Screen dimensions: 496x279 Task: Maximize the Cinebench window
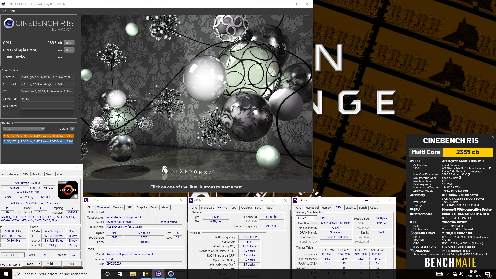[295, 4]
